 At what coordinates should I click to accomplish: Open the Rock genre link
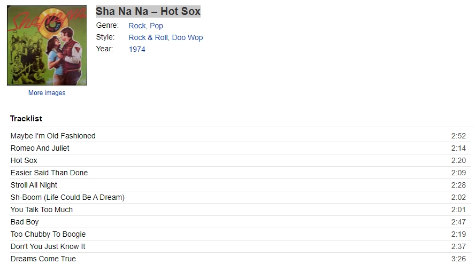click(x=137, y=26)
